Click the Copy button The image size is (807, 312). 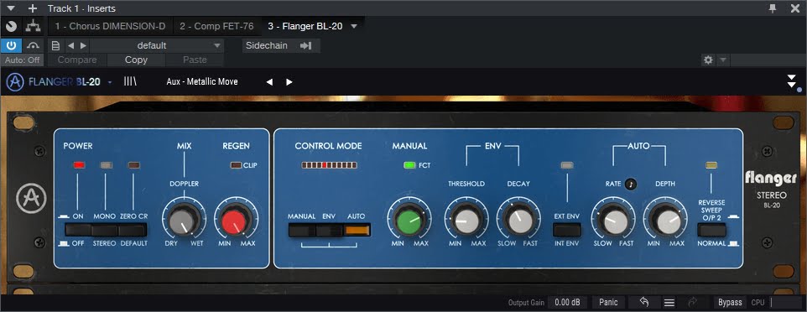137,60
